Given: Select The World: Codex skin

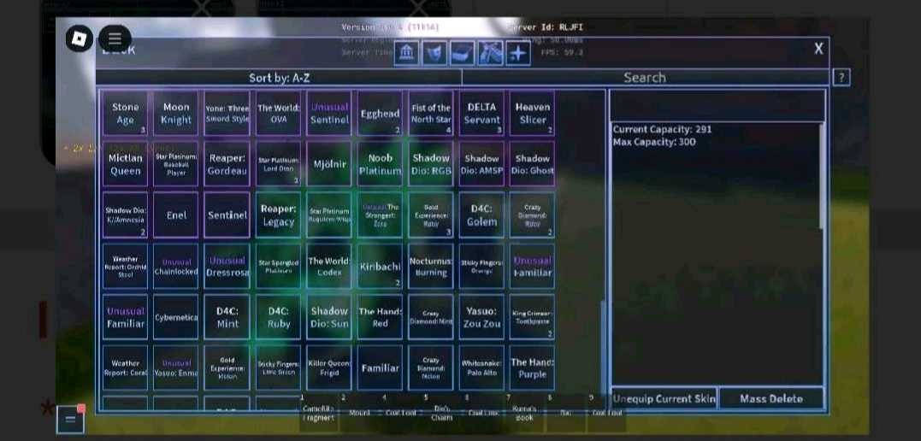Looking at the screenshot, I should (x=329, y=266).
